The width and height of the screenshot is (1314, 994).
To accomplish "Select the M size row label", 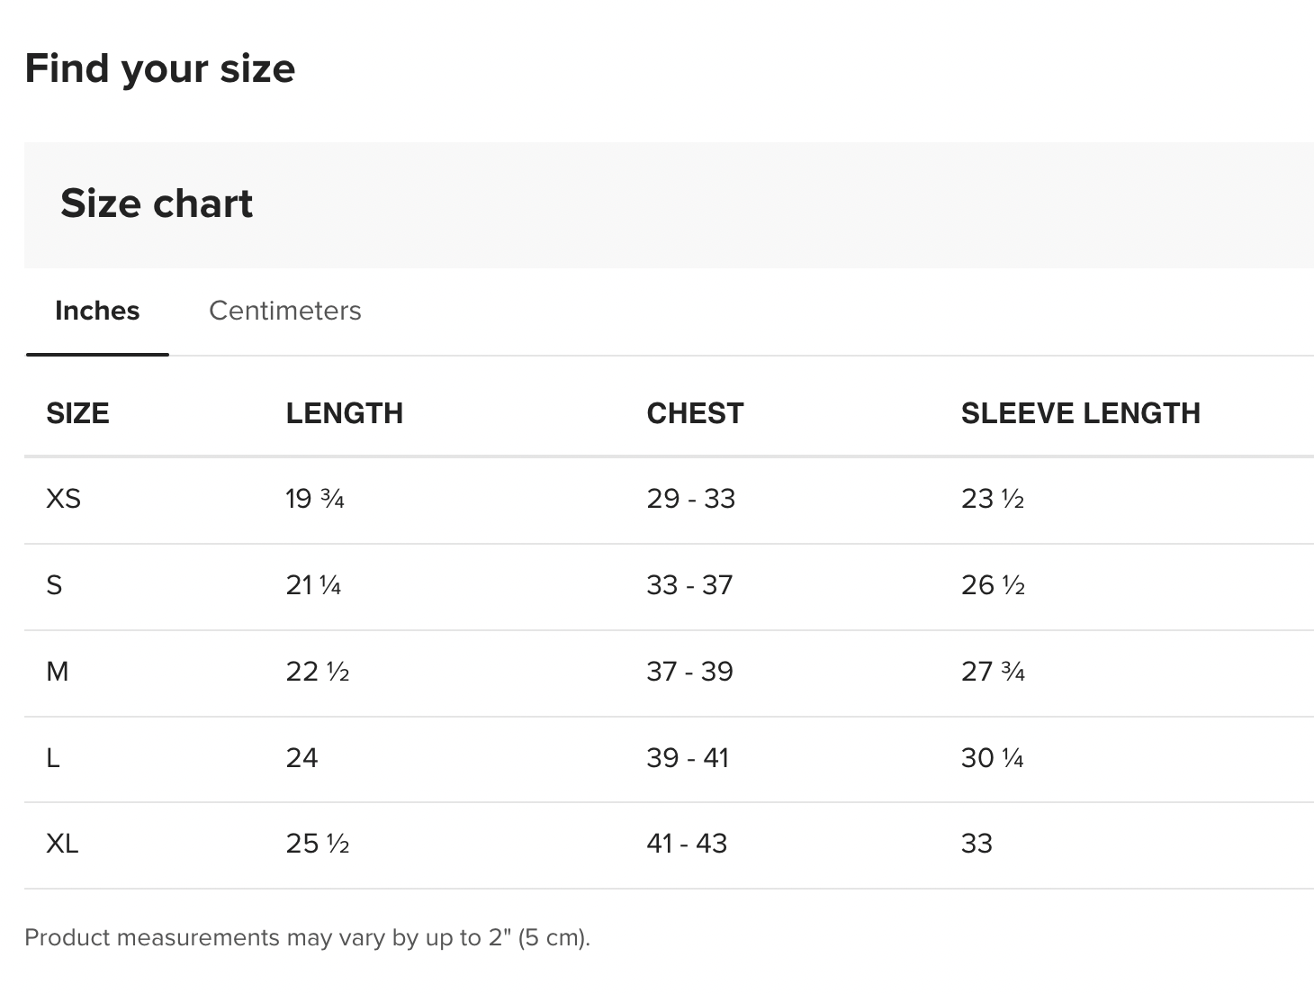I will [57, 672].
